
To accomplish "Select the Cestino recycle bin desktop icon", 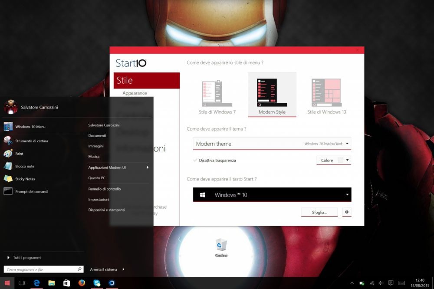I will click(x=221, y=248).
